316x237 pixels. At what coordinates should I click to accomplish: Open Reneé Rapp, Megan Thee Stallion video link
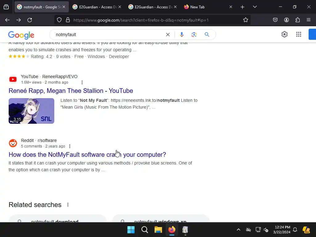pos(71,91)
